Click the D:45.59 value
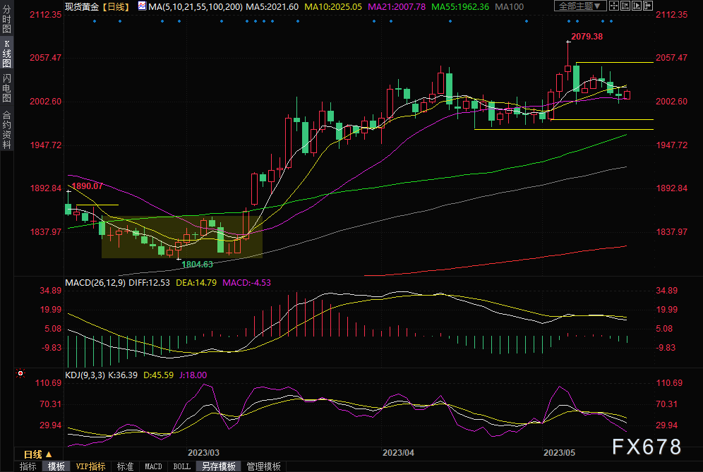The width and height of the screenshot is (703, 472). tap(158, 375)
